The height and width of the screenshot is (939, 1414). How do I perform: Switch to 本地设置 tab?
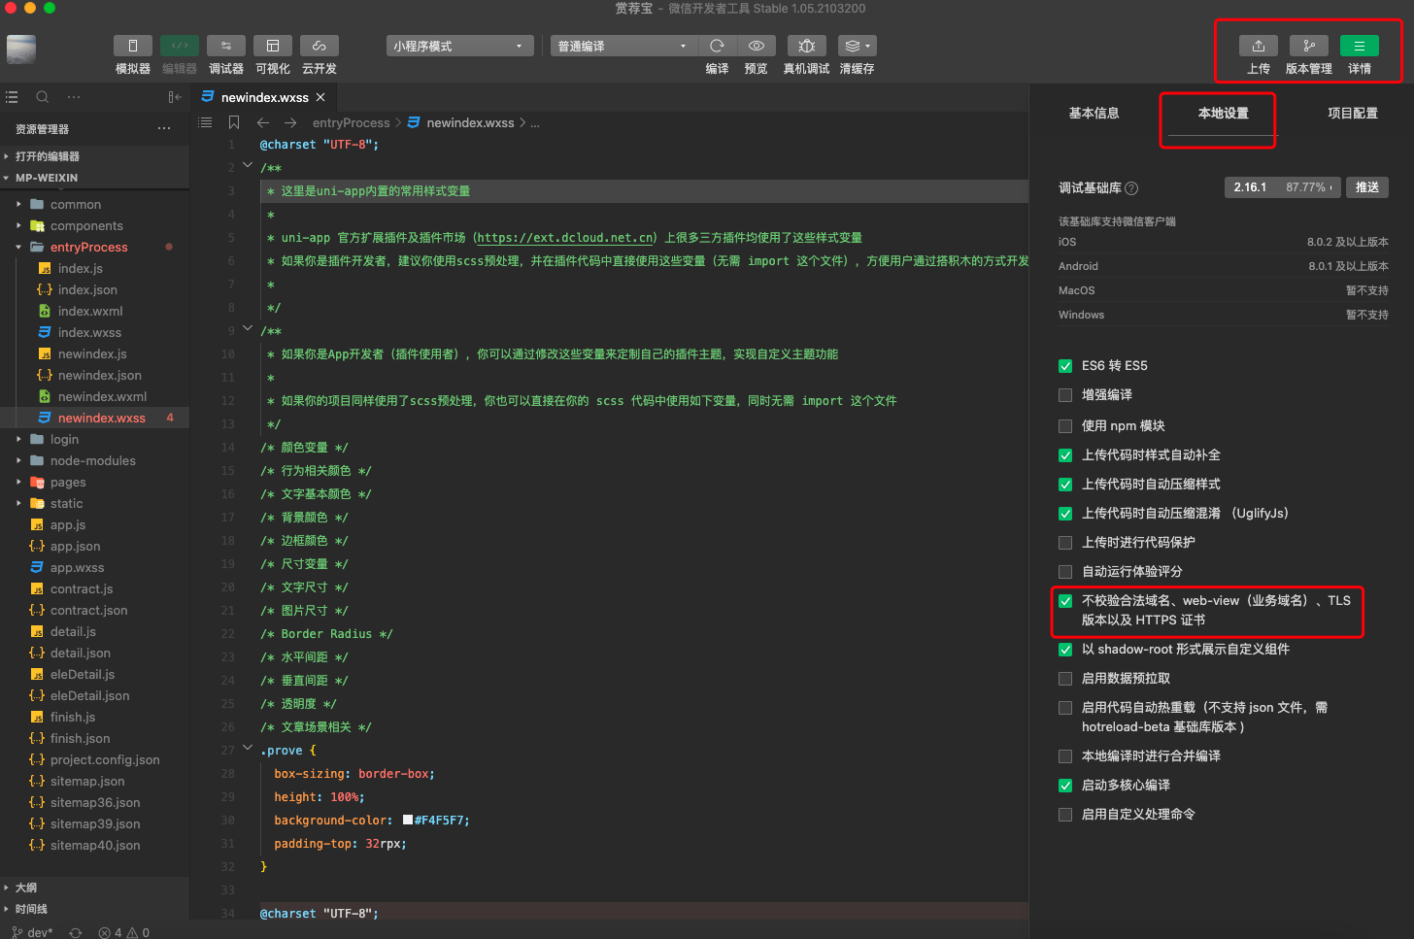pos(1223,114)
